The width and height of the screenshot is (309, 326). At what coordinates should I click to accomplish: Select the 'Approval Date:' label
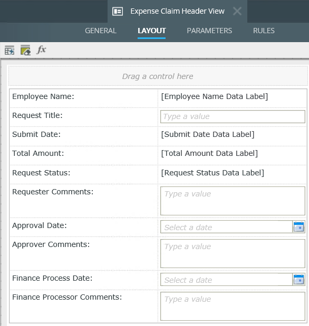(40, 225)
